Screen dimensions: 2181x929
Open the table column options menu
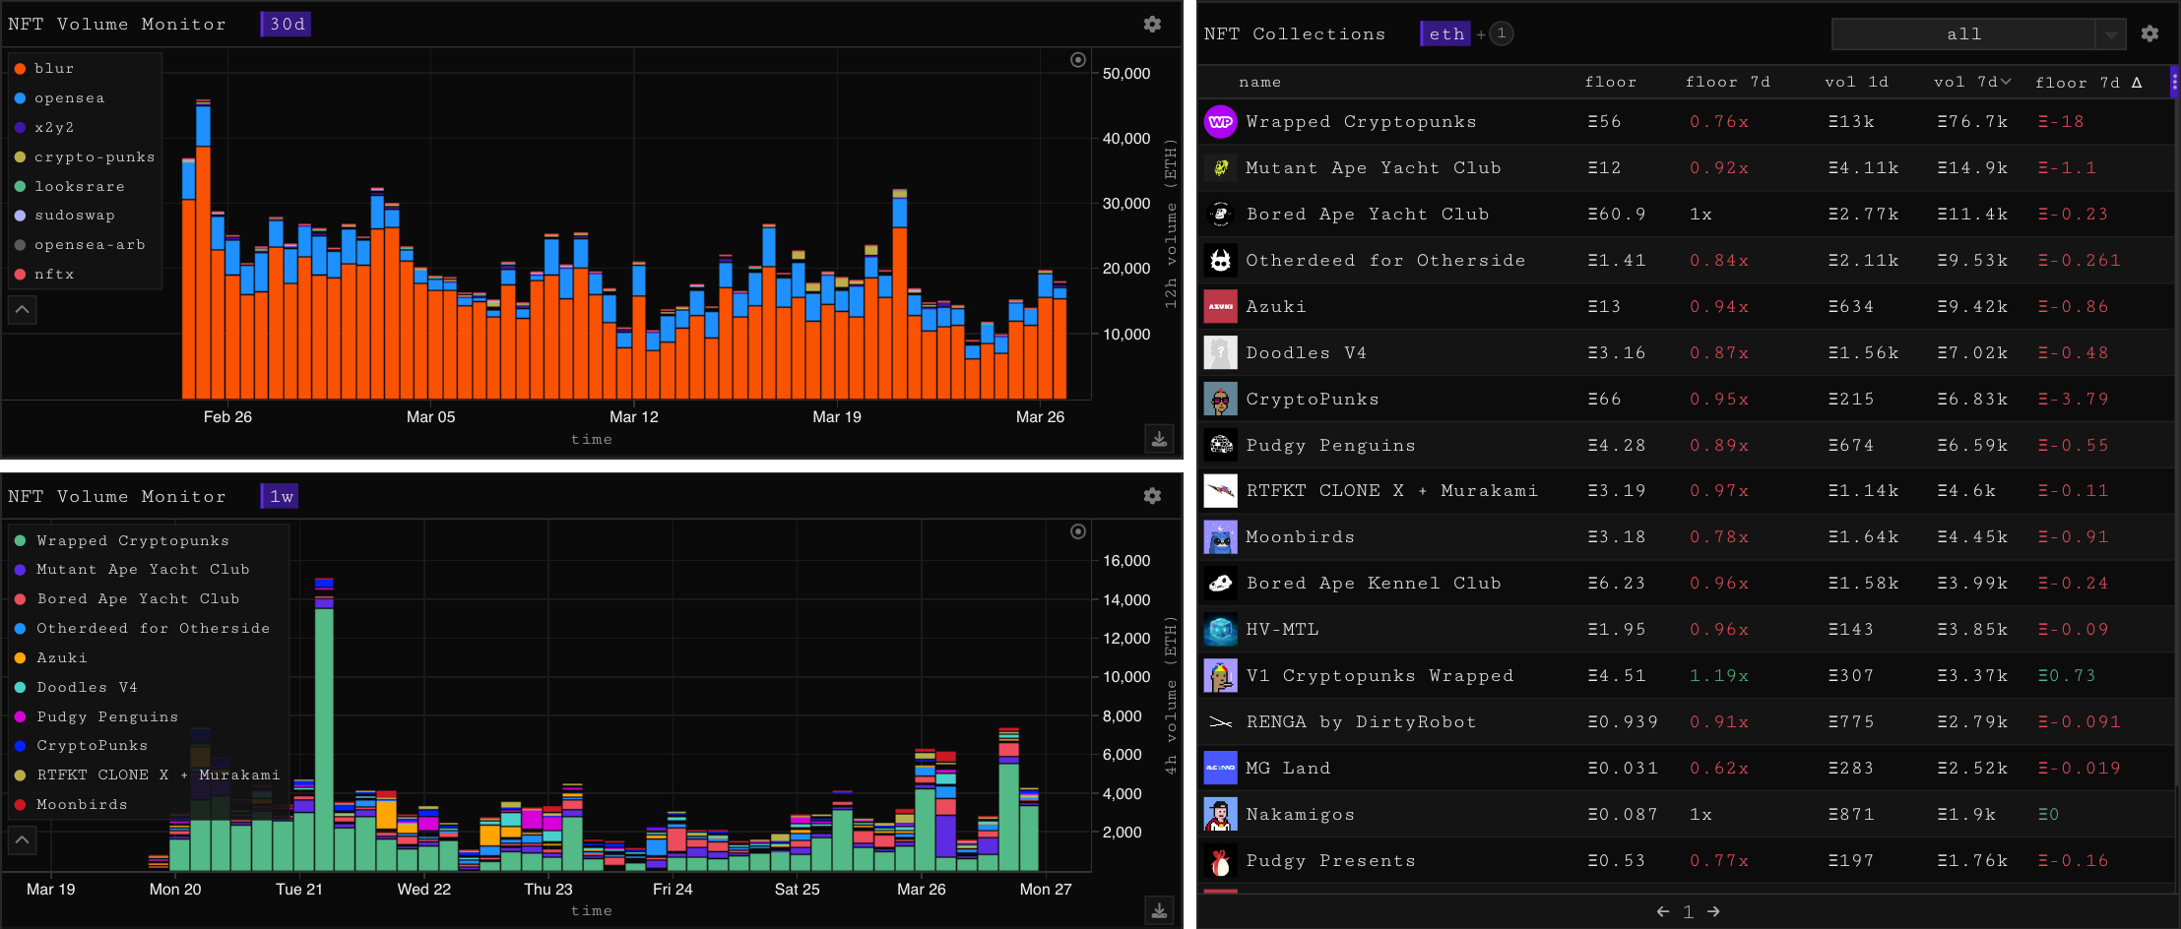(x=2174, y=83)
